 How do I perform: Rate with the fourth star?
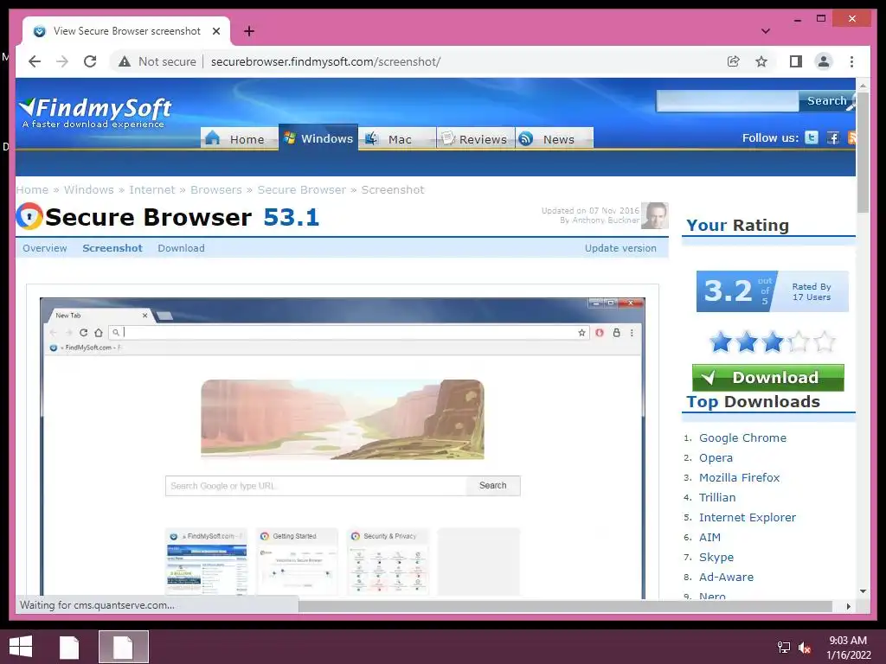[799, 342]
